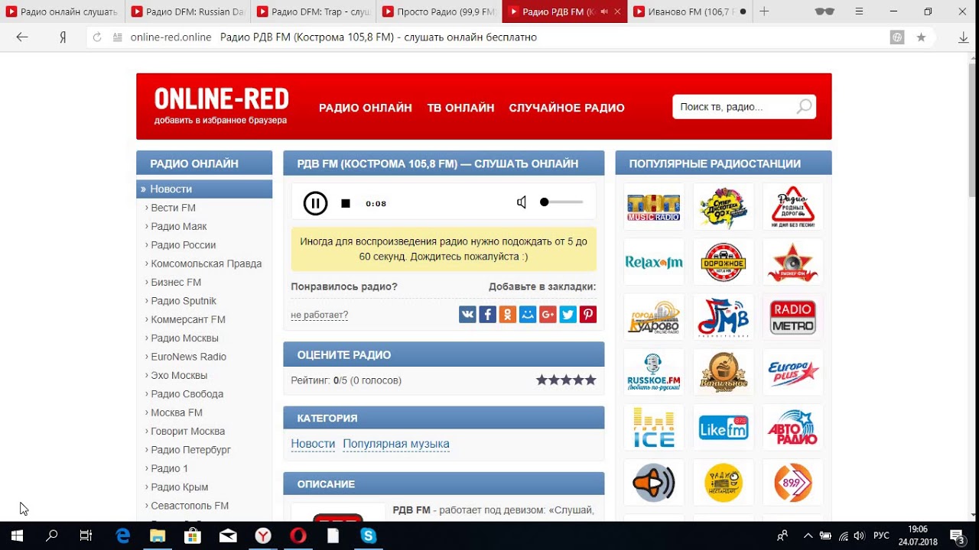Launch Microsoft Edge from the taskbar
The height and width of the screenshot is (550, 979).
point(122,536)
